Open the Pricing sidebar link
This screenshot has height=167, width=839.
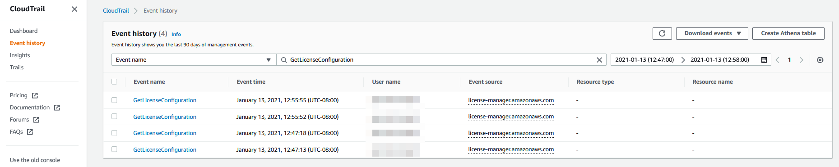pyautogui.click(x=19, y=95)
